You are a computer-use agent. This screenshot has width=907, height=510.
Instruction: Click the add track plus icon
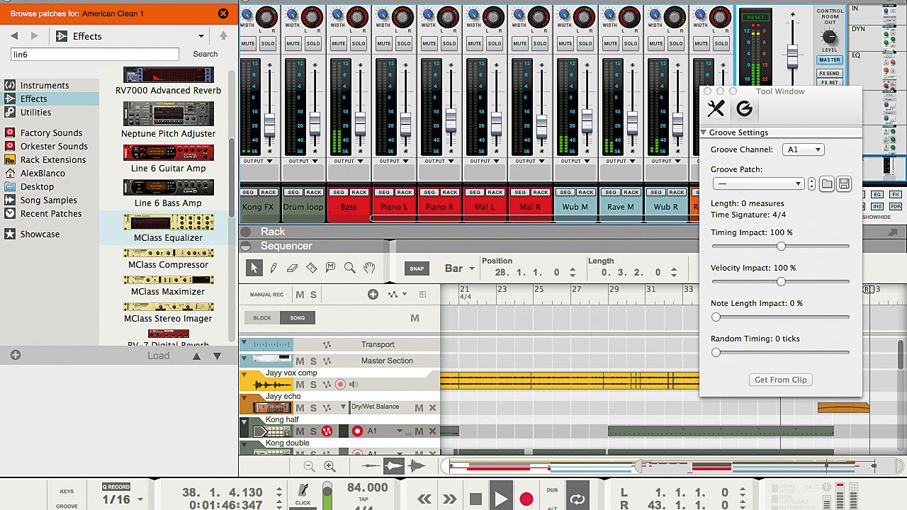[373, 295]
